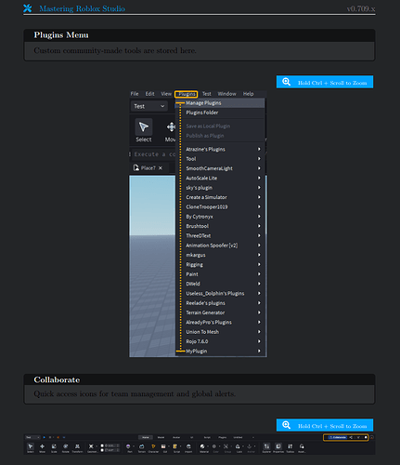400x465 pixels.
Task: Click the Lock icon in the bottom toolbar
Action: click(238, 446)
